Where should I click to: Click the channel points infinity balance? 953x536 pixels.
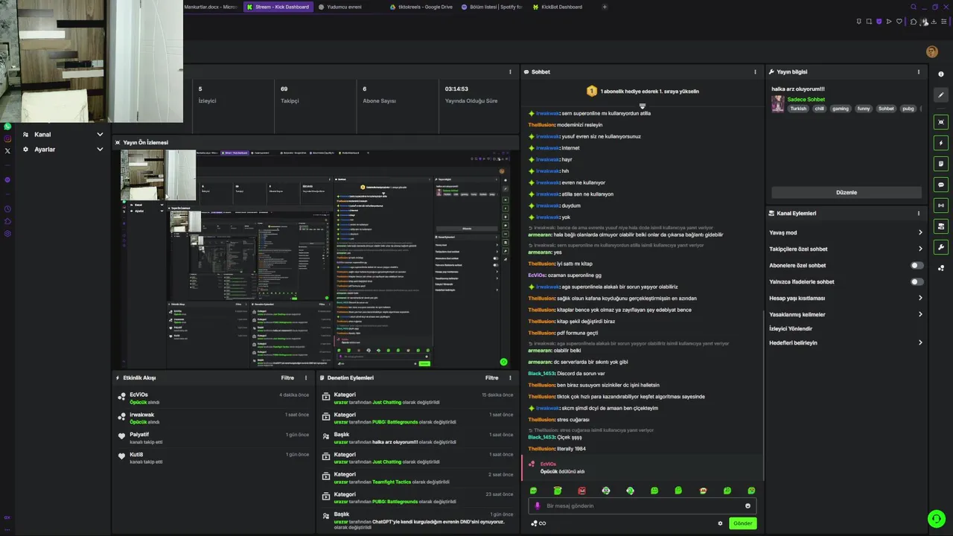[538, 523]
